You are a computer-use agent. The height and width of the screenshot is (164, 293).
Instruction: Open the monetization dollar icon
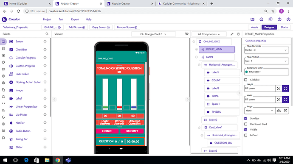coord(279,19)
